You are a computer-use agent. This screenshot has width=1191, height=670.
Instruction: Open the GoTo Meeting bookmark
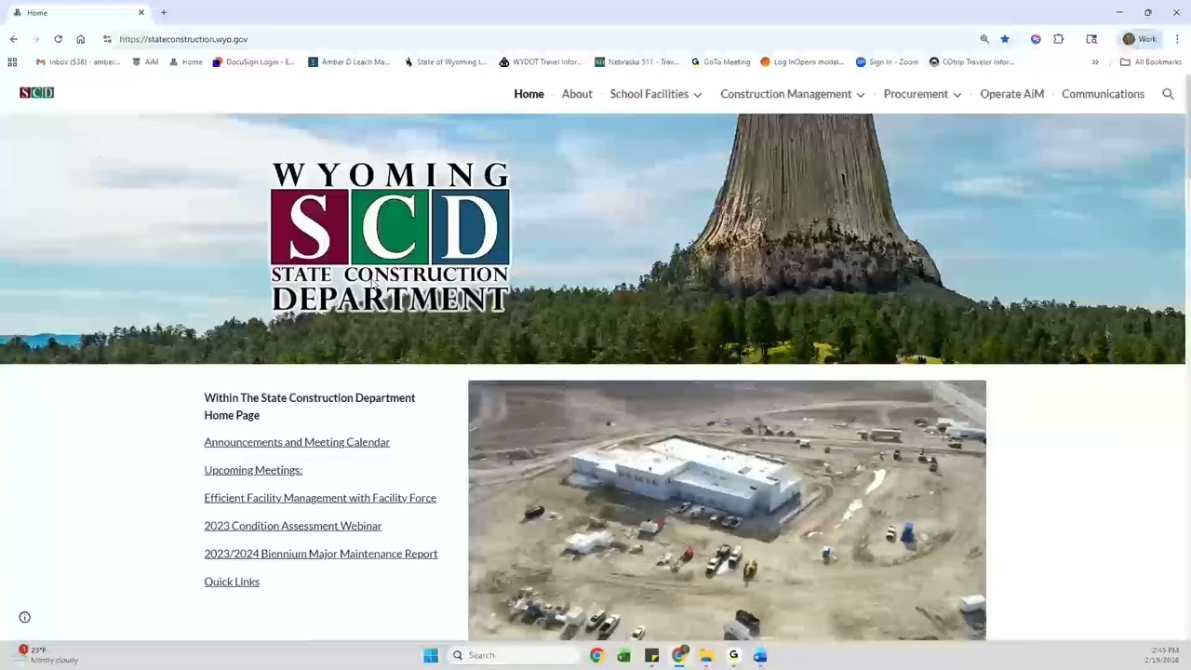tap(721, 62)
